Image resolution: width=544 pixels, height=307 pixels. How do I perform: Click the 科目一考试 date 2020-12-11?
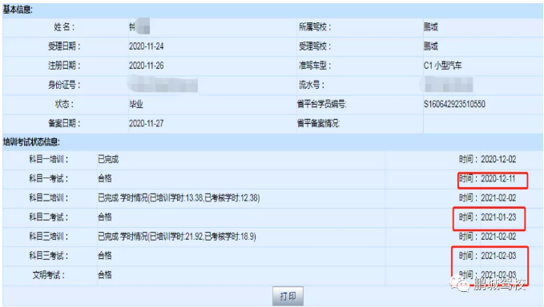[498, 178]
